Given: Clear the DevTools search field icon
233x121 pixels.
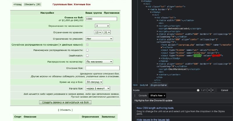Looking at the screenshot, I should pos(198,90).
